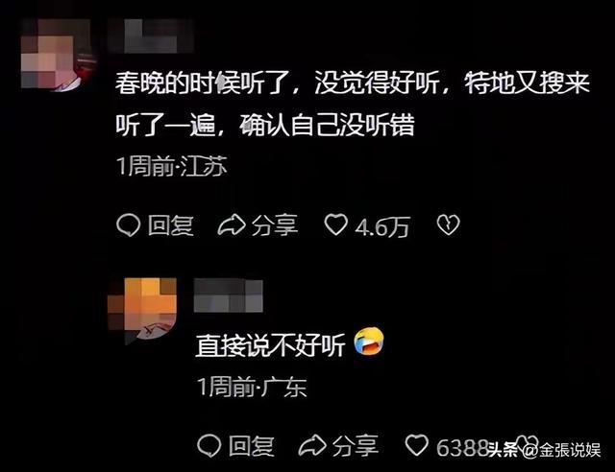Like the Jiangsu comment with heart icon

pyautogui.click(x=336, y=224)
